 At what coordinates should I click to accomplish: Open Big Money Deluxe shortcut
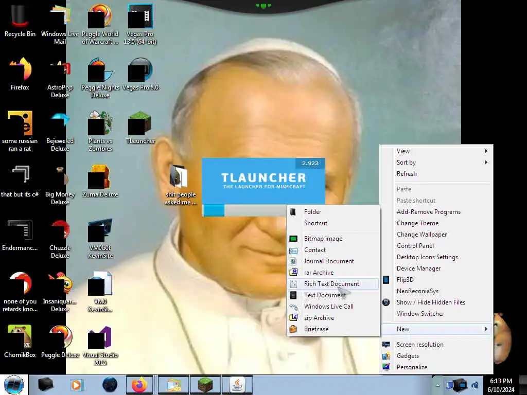60,185
